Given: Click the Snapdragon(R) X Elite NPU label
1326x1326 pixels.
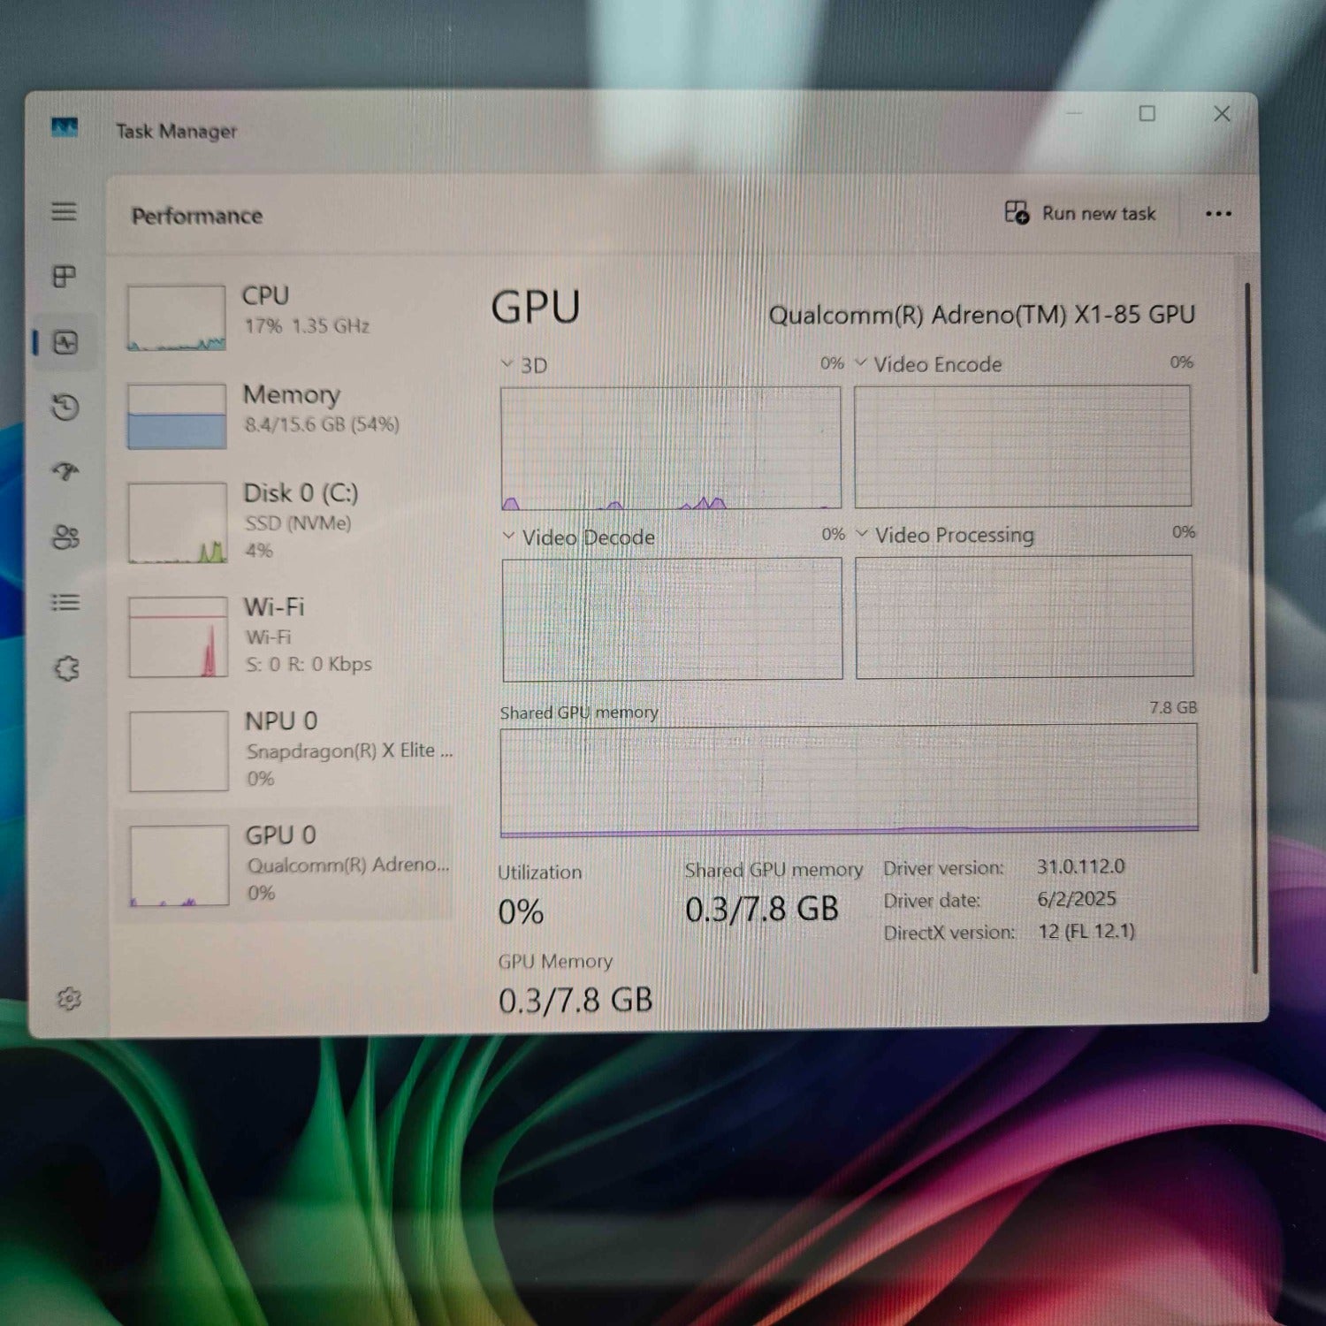Looking at the screenshot, I should 349,751.
